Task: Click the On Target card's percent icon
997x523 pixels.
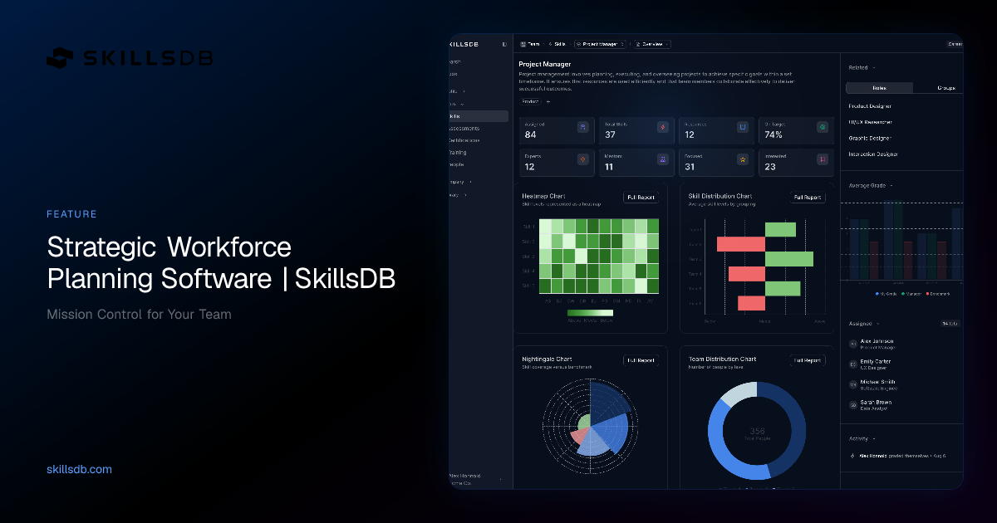Action: click(823, 127)
